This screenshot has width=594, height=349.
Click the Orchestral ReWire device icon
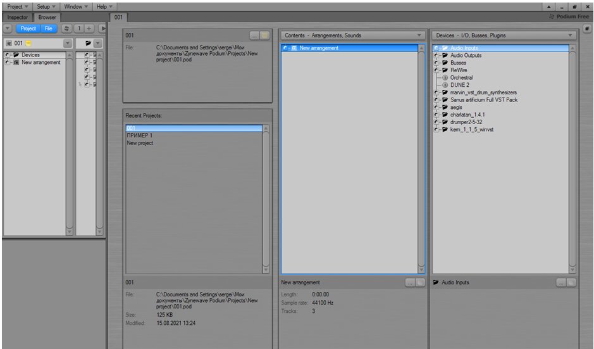coord(445,78)
